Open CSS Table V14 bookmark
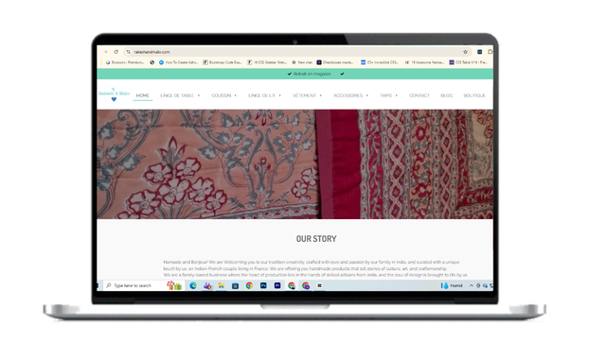This screenshot has height=359, width=589. 468,62
